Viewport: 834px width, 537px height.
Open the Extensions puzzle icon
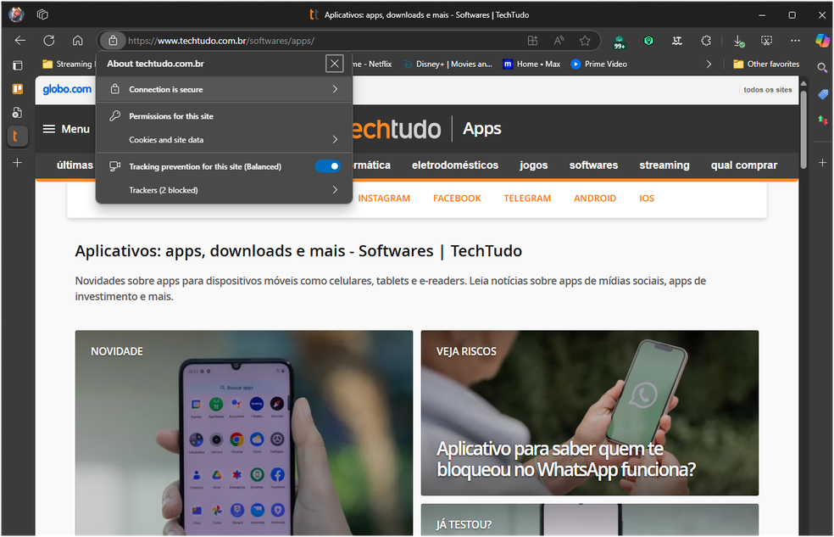coord(706,41)
